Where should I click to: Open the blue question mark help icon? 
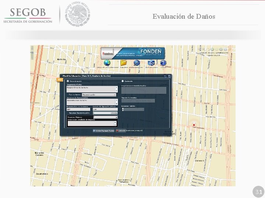(x=163, y=63)
